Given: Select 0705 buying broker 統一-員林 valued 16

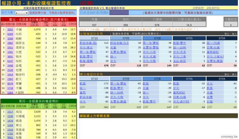Looking at the screenshot, I should tap(180, 48).
